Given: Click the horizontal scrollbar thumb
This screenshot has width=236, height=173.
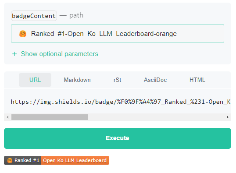Looking at the screenshot, I should (50, 117).
